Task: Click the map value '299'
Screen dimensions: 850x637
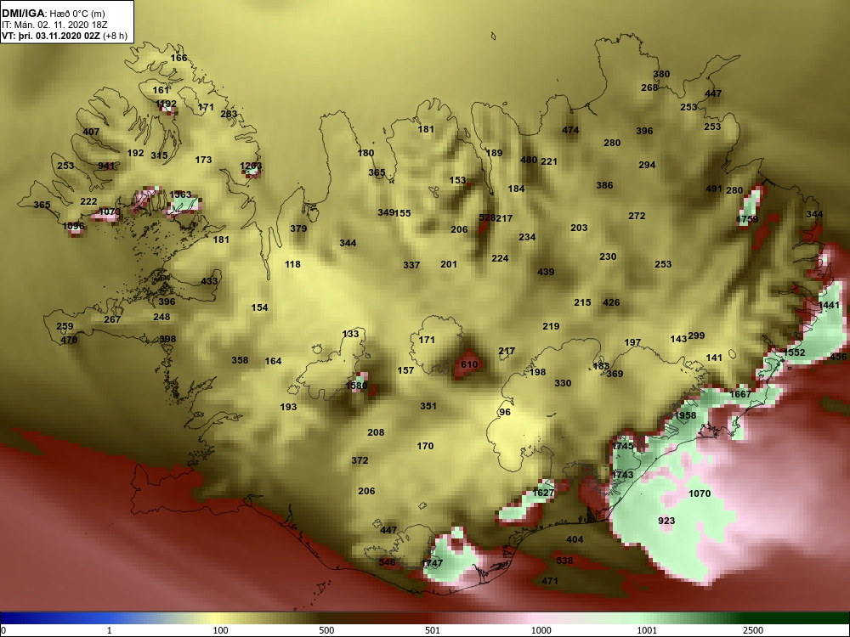Action: (x=696, y=335)
